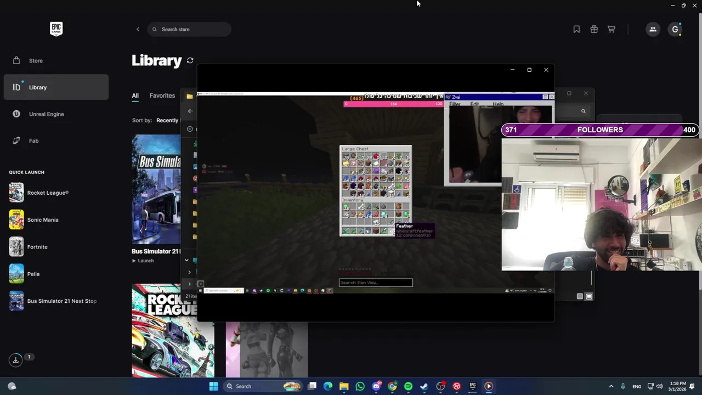
Task: Switch to the Favorites library tab
Action: (x=162, y=95)
